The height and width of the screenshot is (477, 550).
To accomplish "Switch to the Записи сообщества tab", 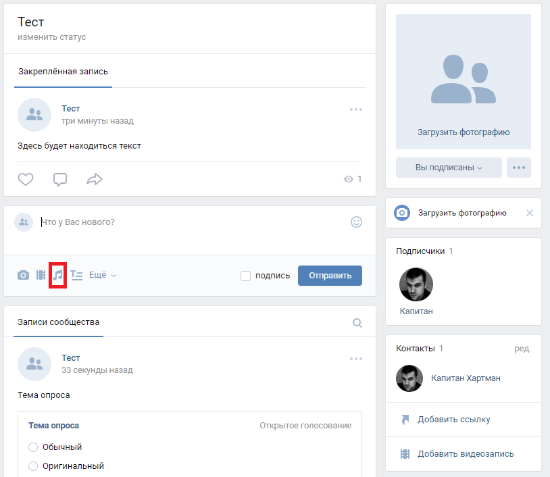I will click(x=59, y=322).
